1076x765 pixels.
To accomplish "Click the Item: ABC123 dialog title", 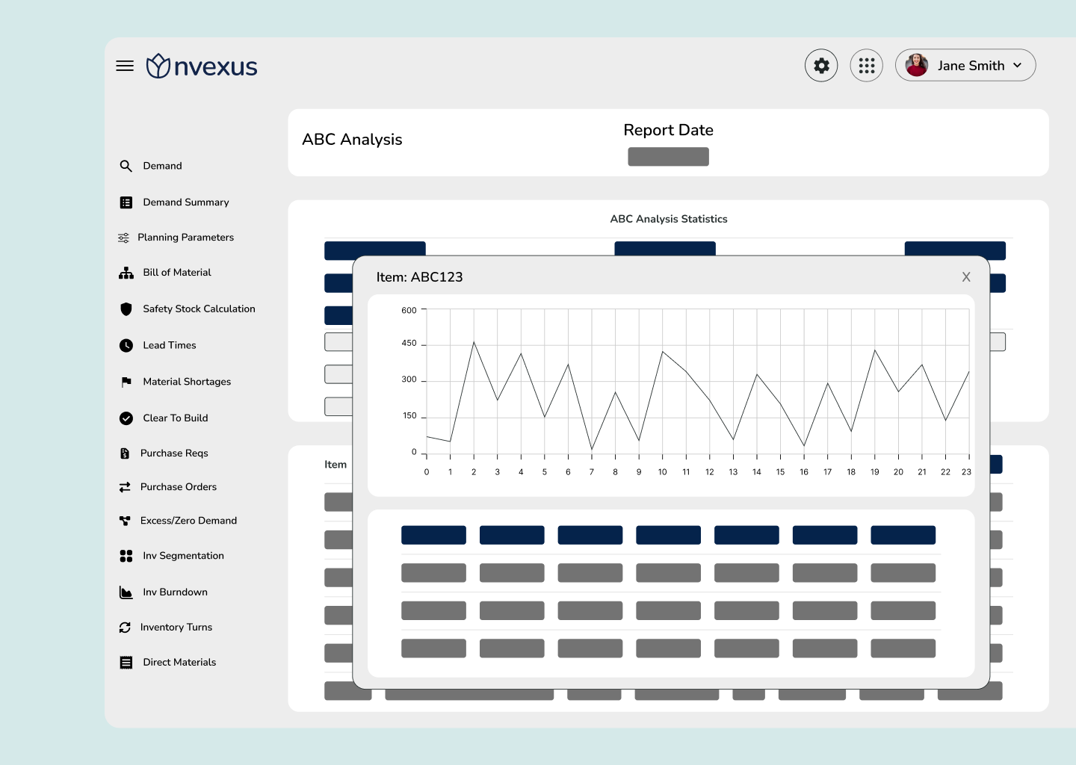I will tap(419, 277).
